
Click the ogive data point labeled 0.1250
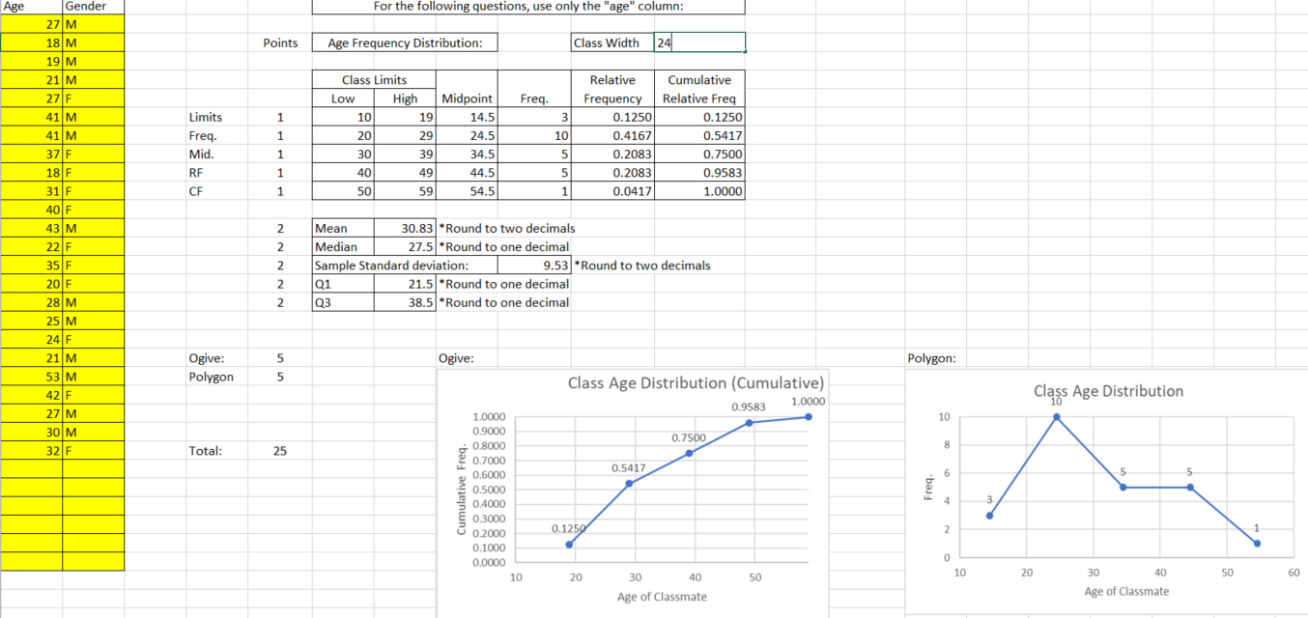(569, 544)
